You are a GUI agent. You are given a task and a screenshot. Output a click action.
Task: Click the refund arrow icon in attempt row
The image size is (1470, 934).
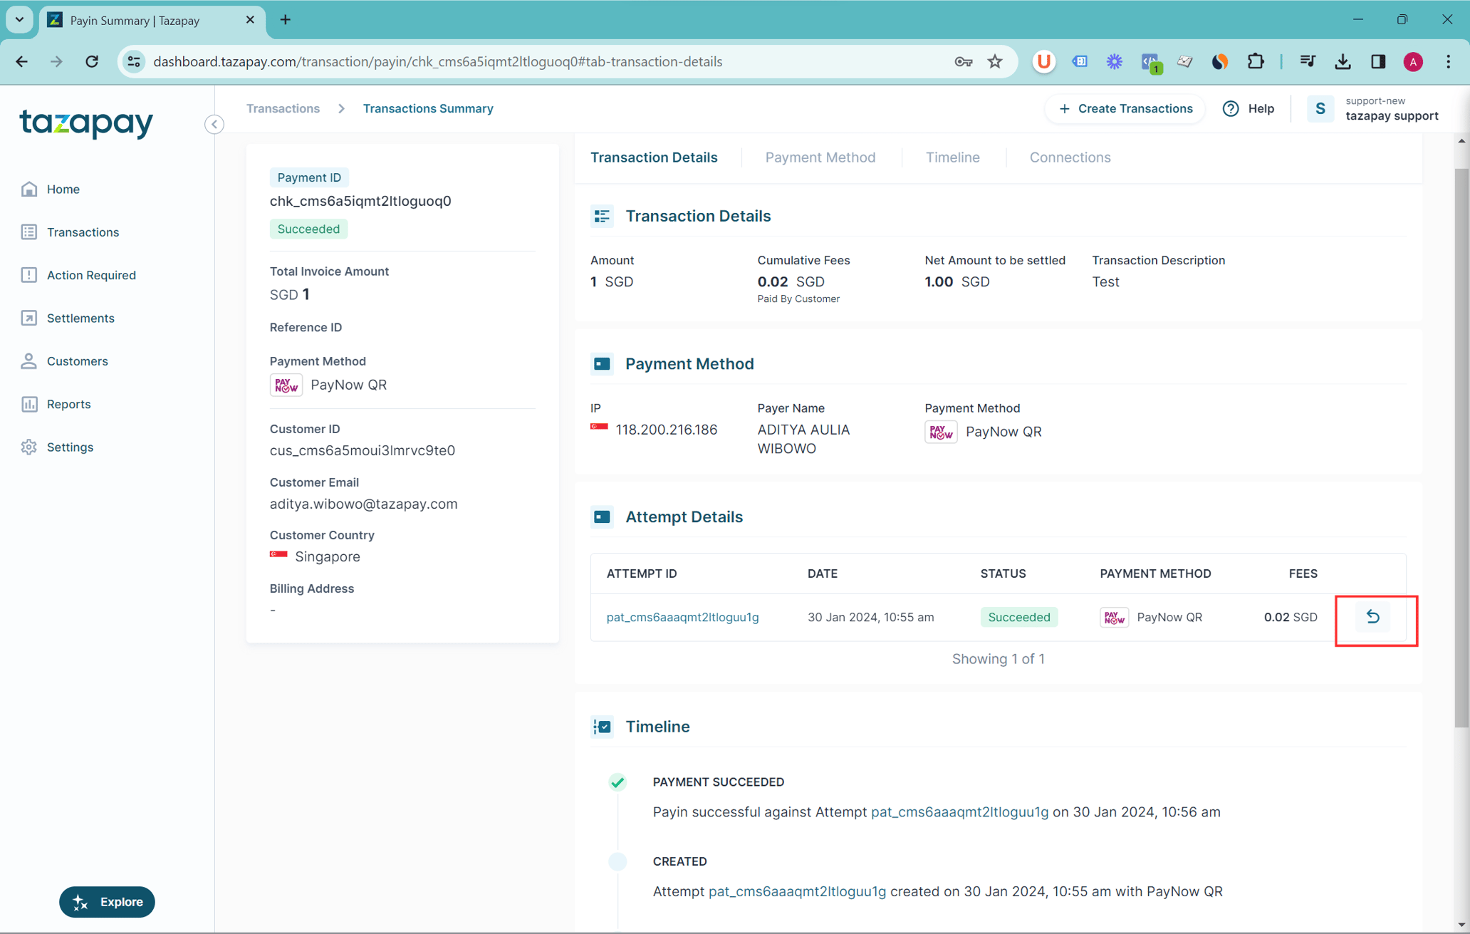pyautogui.click(x=1372, y=617)
